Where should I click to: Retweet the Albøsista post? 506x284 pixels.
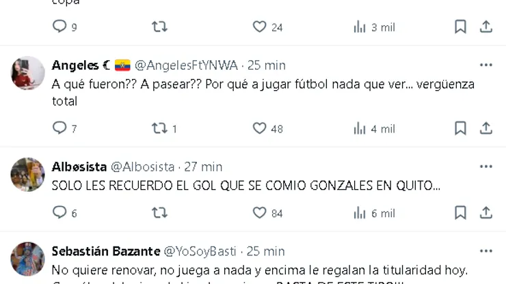pyautogui.click(x=160, y=213)
